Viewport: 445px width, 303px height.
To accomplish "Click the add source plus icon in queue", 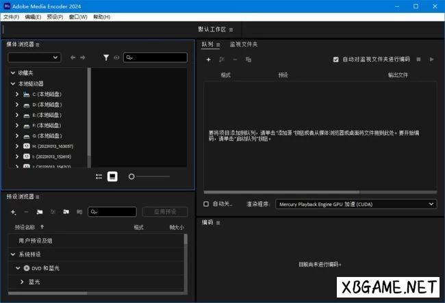I will point(209,60).
